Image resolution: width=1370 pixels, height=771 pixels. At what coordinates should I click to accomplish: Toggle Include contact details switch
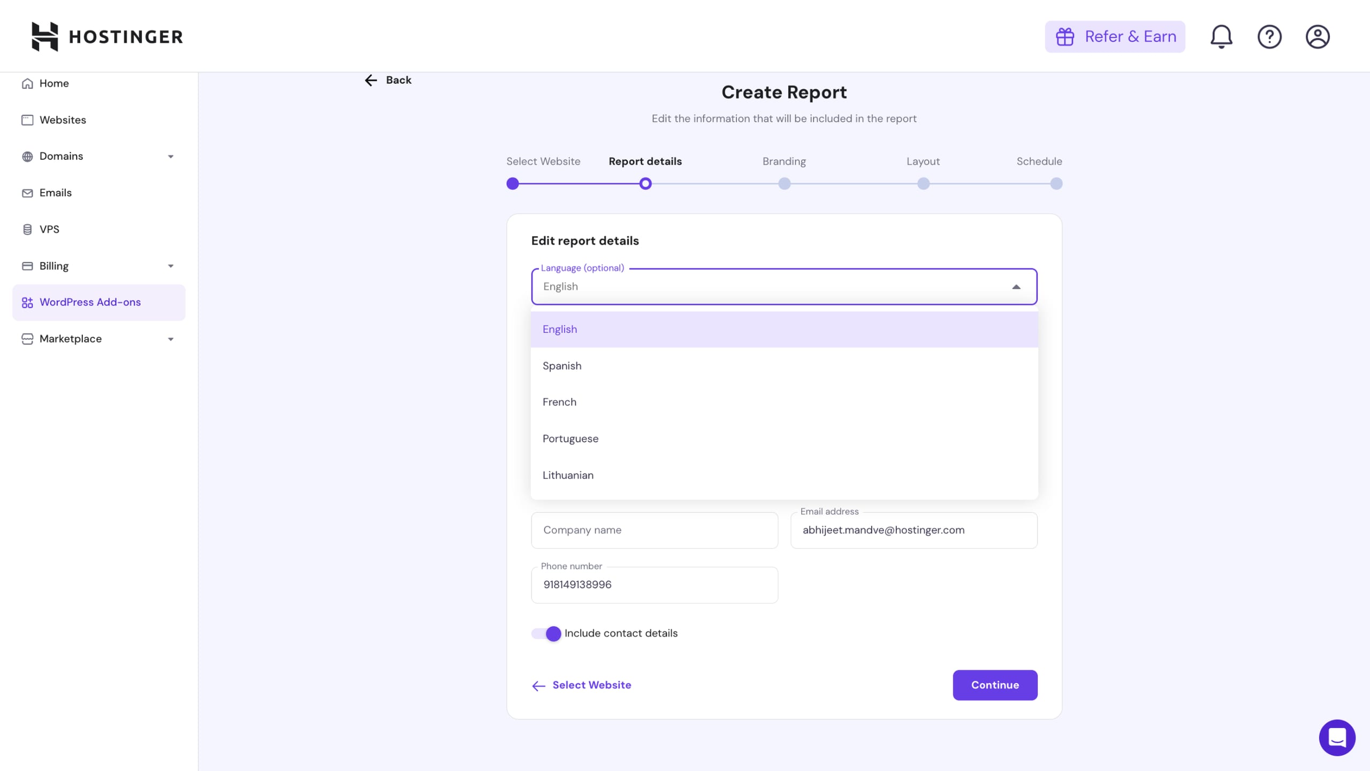(x=546, y=634)
